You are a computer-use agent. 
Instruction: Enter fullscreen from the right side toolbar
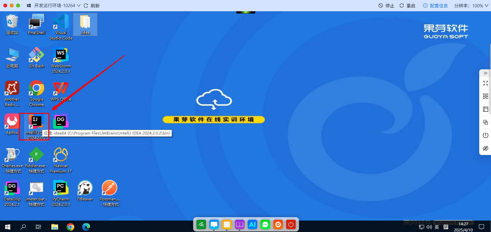pyautogui.click(x=485, y=83)
